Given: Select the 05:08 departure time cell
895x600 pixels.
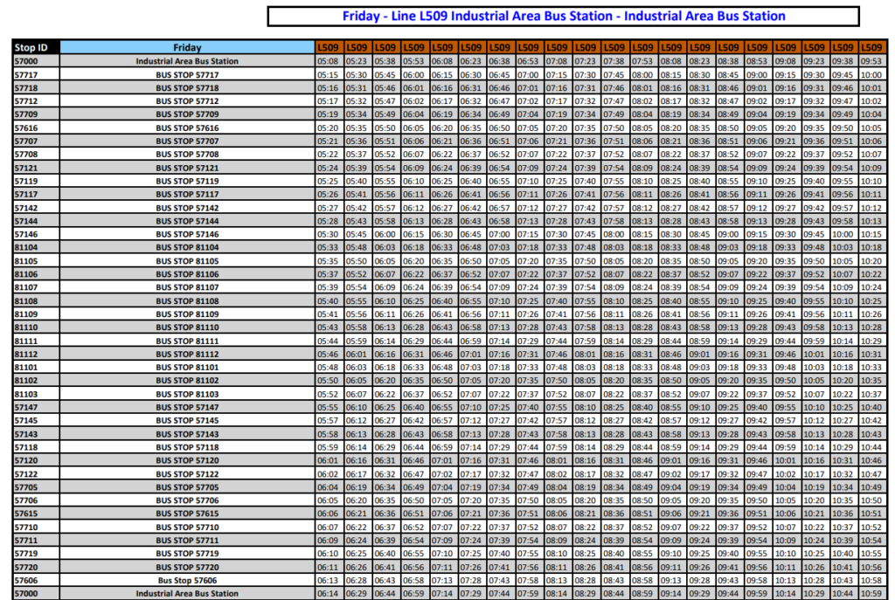Looking at the screenshot, I should [x=327, y=61].
